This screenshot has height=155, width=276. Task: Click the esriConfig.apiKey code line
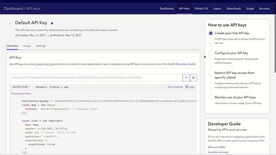[109, 101]
